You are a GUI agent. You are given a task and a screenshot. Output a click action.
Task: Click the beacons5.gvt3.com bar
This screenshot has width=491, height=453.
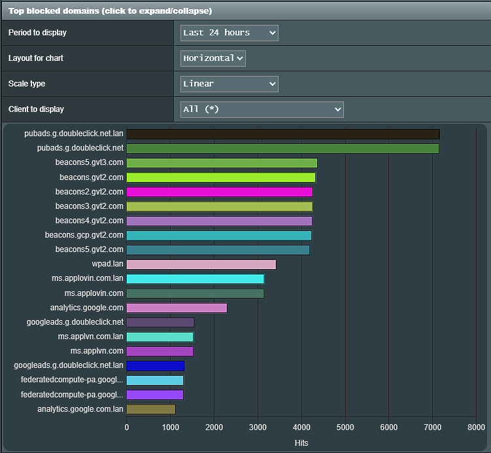222,163
